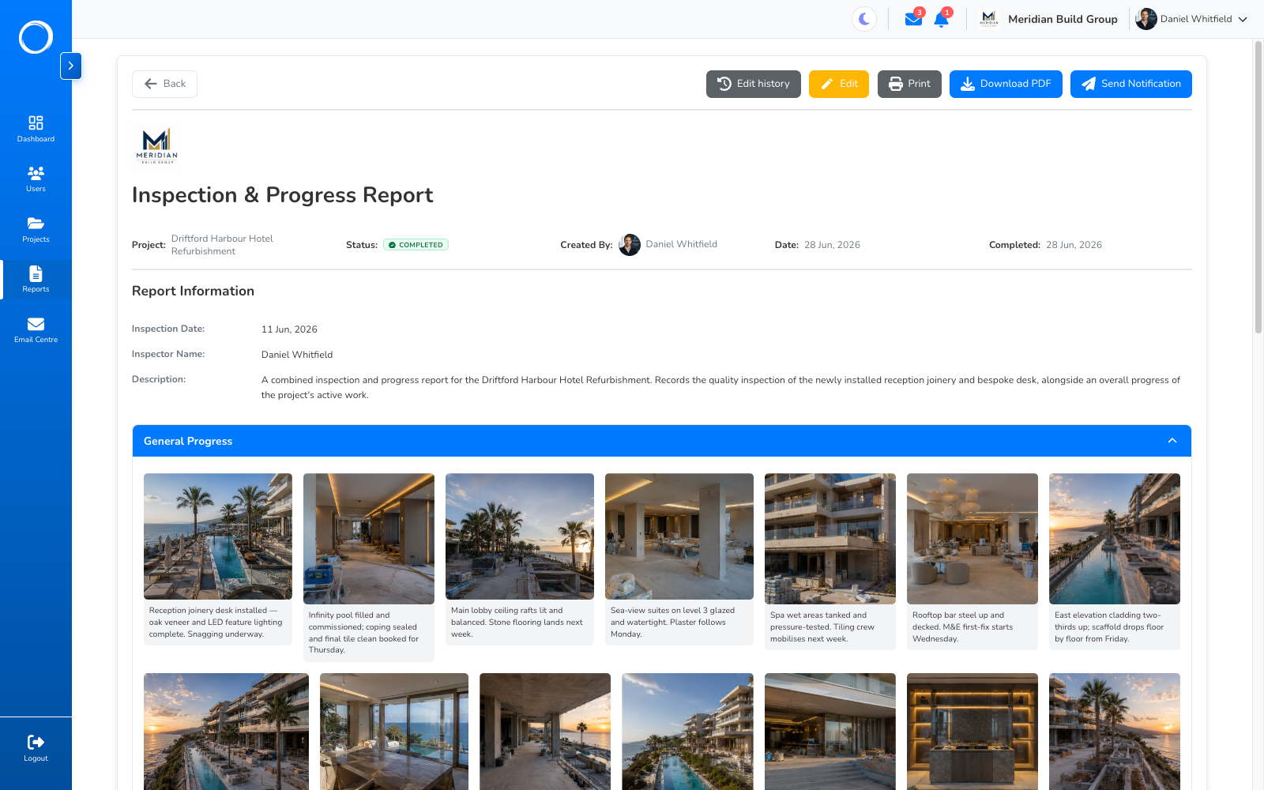Print the report
The image size is (1264, 790).
pos(909,84)
